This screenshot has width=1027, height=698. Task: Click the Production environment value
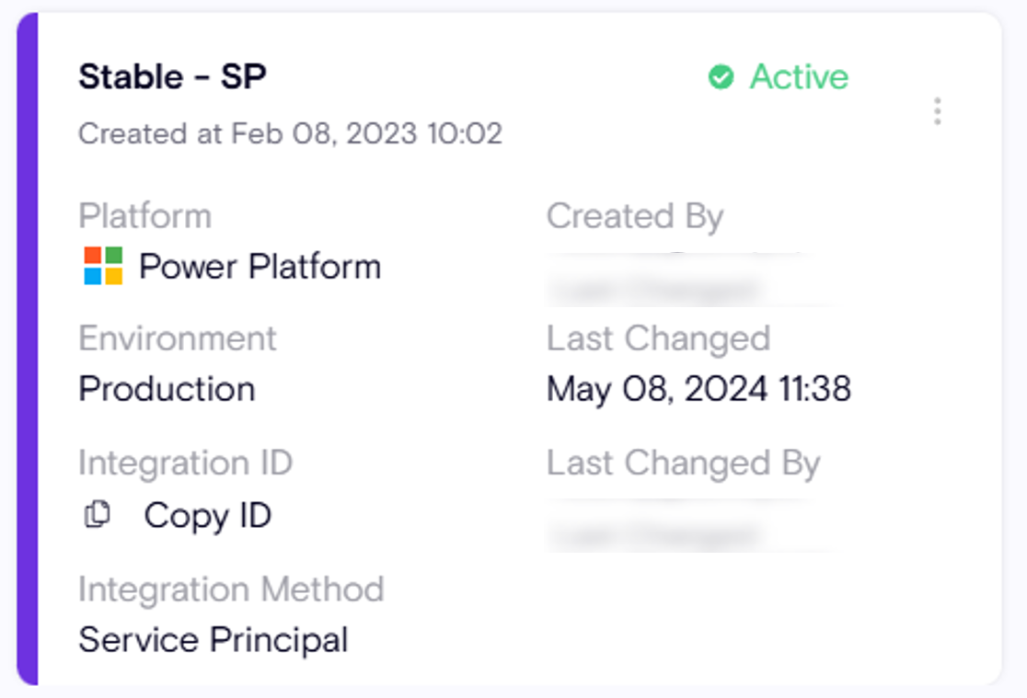[x=167, y=389]
